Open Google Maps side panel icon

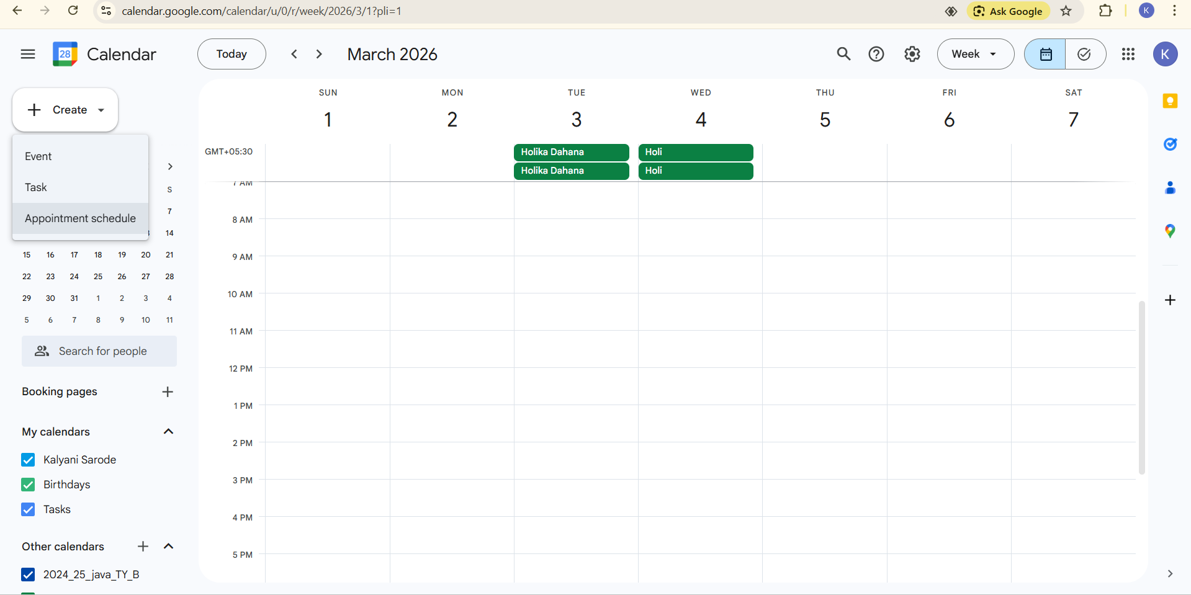[x=1170, y=231]
